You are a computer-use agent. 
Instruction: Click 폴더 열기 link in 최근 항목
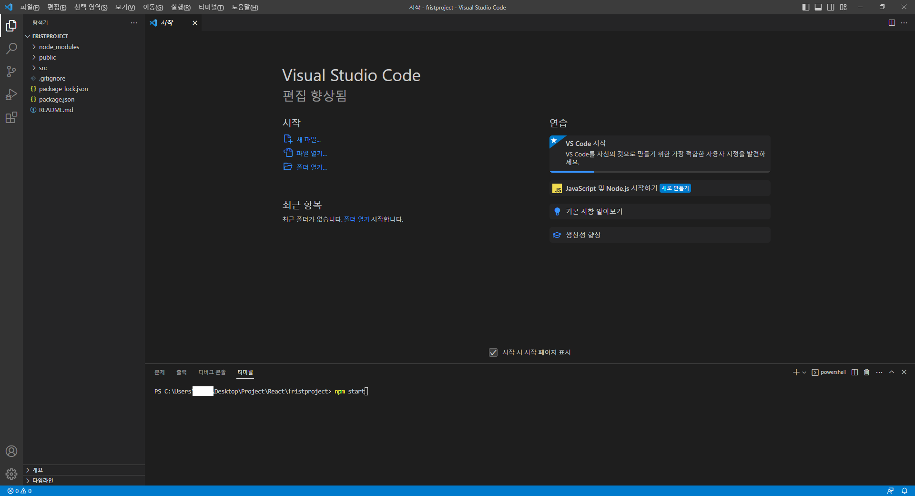click(x=356, y=219)
